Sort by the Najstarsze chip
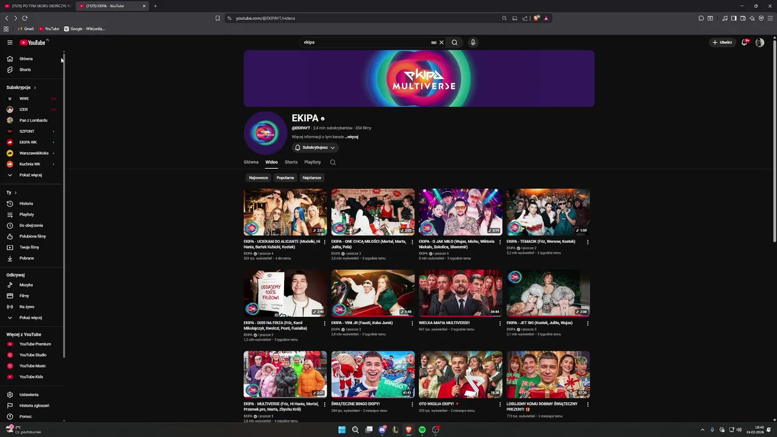777x437 pixels. pos(312,178)
